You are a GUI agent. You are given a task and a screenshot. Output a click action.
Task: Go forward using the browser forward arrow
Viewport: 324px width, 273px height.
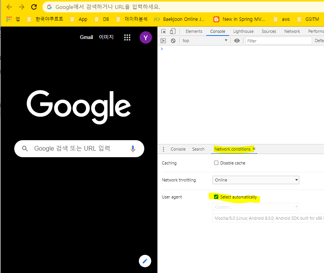[x=22, y=7]
